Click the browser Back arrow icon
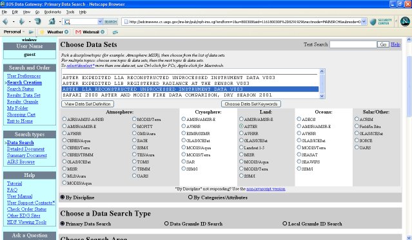 pos(5,21)
